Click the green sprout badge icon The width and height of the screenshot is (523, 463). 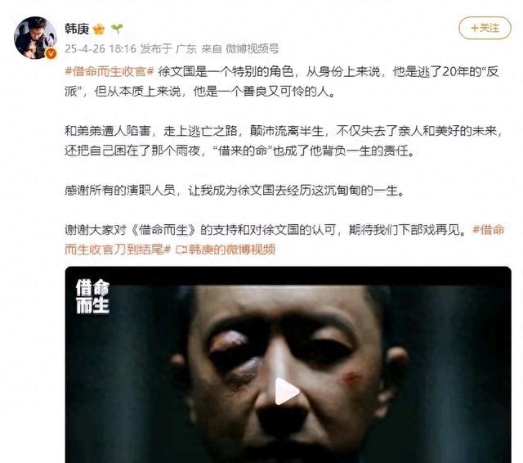coord(117,29)
